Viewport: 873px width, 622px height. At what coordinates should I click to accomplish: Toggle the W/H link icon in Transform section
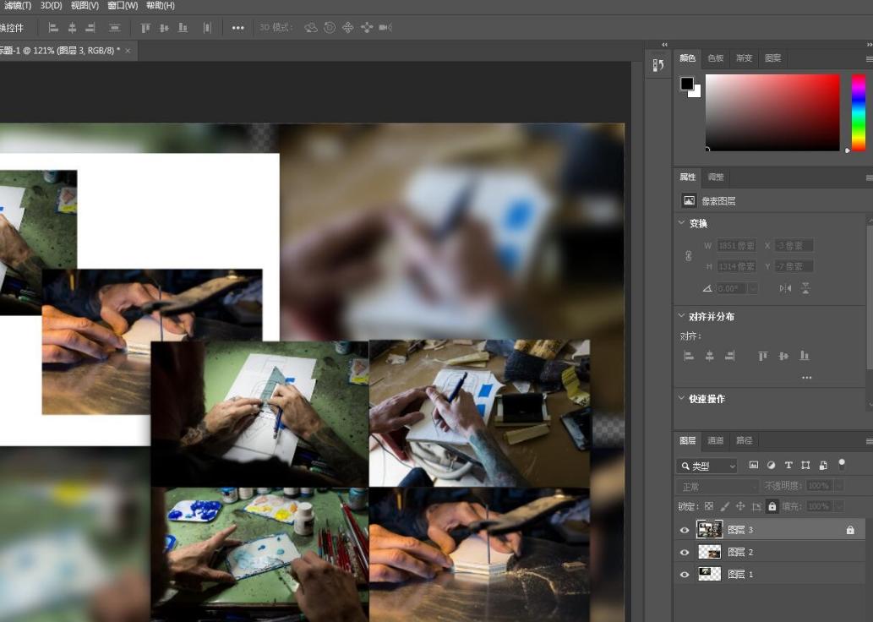tap(689, 256)
